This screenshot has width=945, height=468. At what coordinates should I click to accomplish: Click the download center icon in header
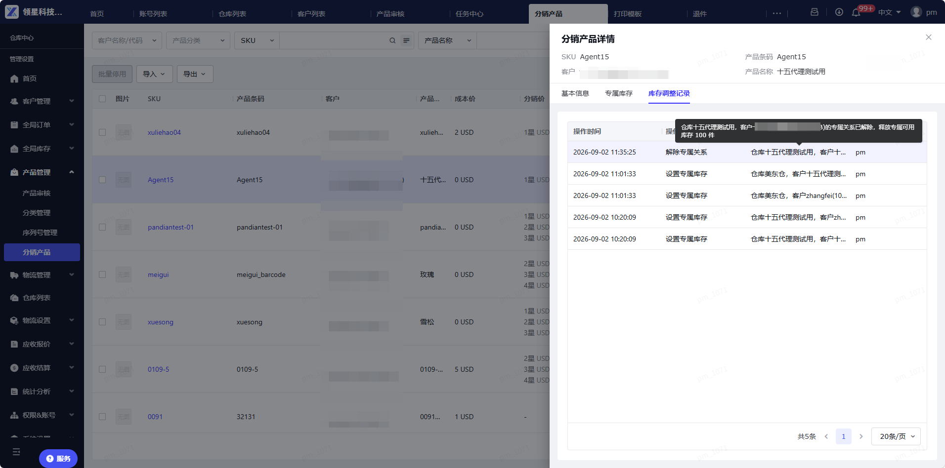coord(839,12)
